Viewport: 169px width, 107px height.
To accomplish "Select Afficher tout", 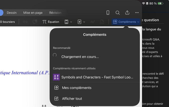I will point(95,99).
